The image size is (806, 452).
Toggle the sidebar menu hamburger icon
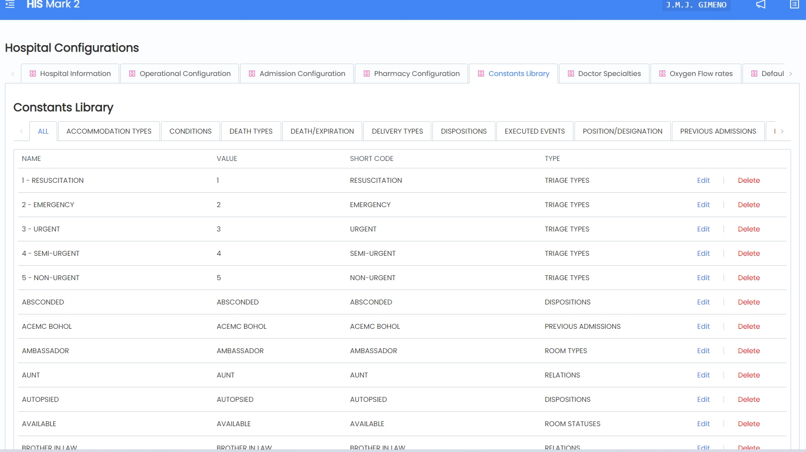10,4
